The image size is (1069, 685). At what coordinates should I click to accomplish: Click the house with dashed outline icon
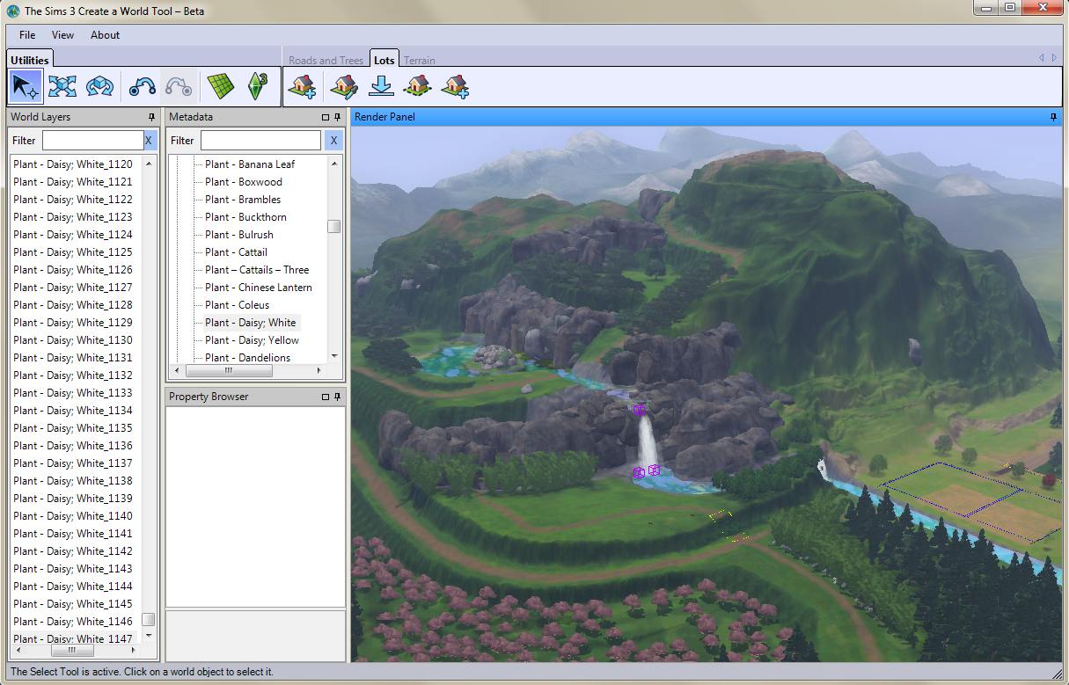(418, 86)
